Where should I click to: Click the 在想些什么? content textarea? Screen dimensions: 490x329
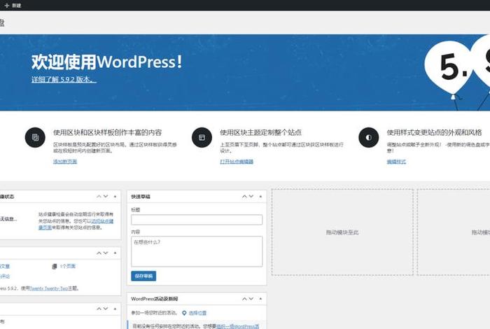tap(197, 251)
